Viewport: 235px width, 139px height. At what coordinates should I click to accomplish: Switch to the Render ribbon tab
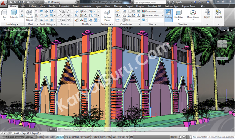pyautogui.click(x=52, y=7)
